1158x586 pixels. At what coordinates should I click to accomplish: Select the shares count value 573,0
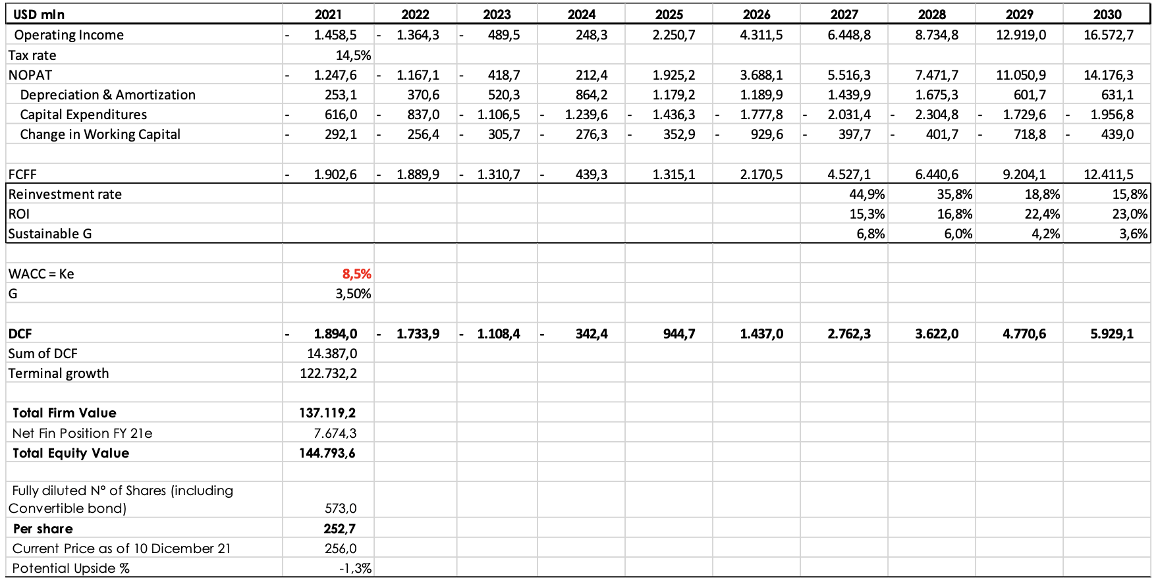pos(341,508)
